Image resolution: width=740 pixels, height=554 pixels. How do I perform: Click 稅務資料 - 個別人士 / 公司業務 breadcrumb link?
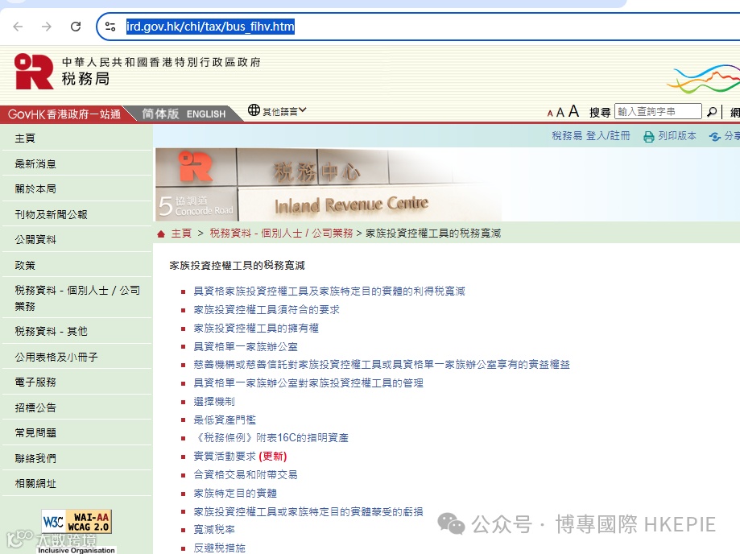click(281, 233)
